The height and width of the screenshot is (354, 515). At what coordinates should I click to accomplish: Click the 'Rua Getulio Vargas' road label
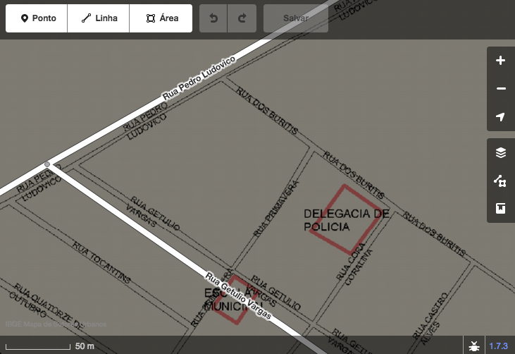pos(239,295)
